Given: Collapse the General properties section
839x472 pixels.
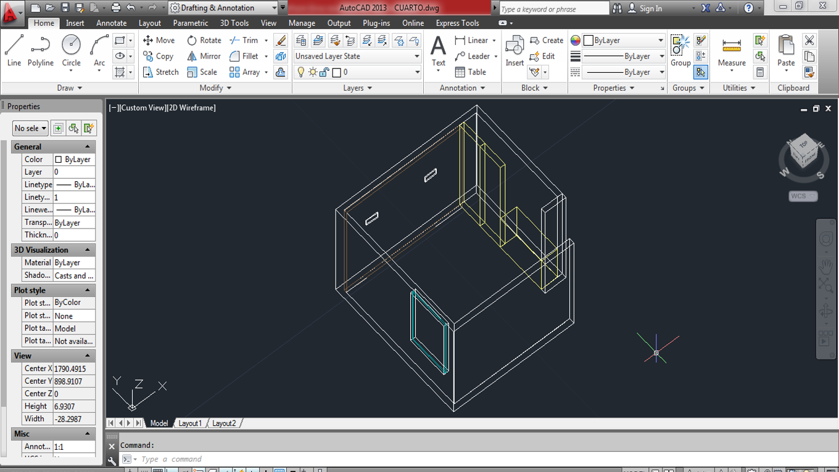Looking at the screenshot, I should 87,147.
